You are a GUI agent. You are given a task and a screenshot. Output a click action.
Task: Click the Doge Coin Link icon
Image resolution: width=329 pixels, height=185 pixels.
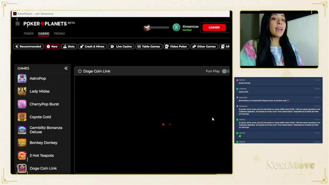[22, 168]
